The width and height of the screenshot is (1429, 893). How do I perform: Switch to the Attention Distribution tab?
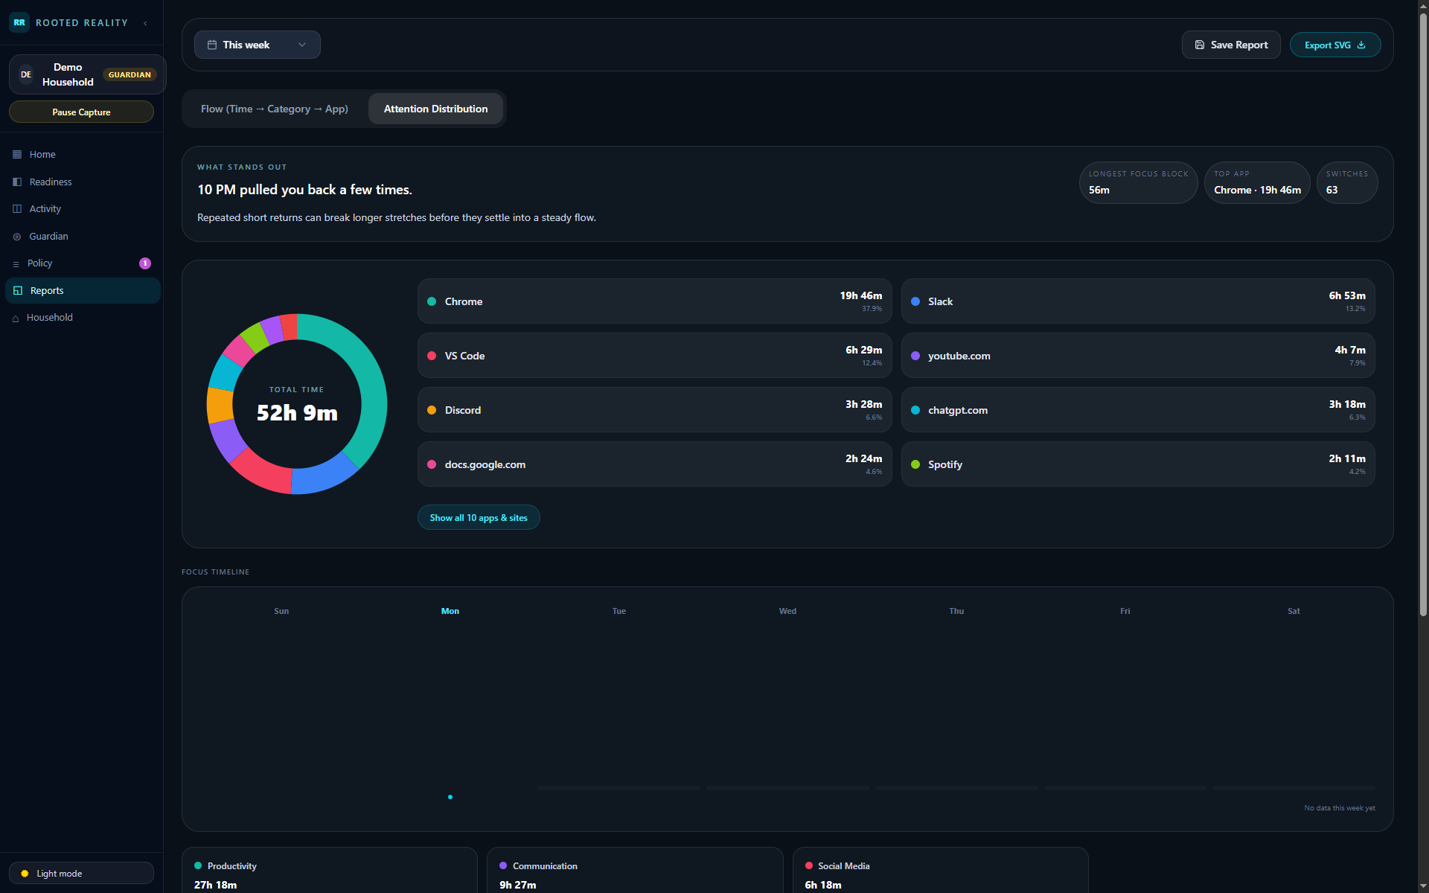pos(435,109)
